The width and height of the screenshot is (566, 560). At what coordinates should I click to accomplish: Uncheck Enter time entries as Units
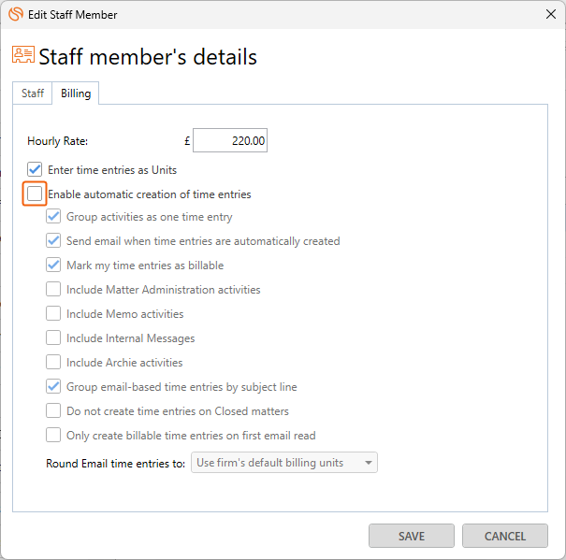35,169
